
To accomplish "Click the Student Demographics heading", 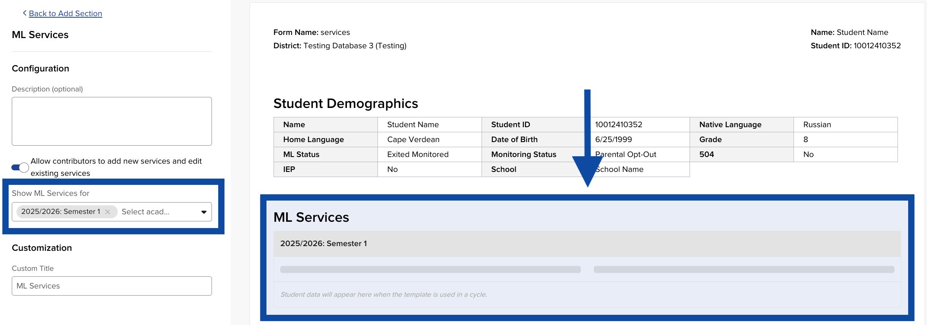I will point(346,104).
